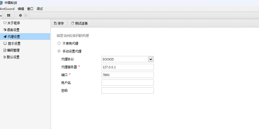Image resolution: width=259 pixels, height=129 pixels.
Task: Open 显示设置 display settings
Action: [x=14, y=43]
